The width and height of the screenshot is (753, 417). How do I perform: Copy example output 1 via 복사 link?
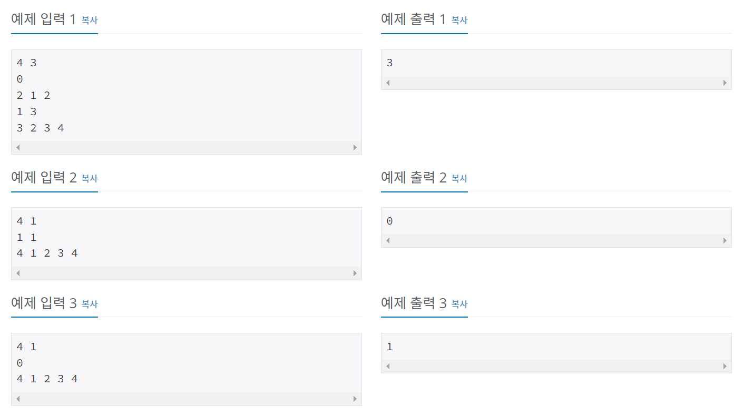coord(459,21)
